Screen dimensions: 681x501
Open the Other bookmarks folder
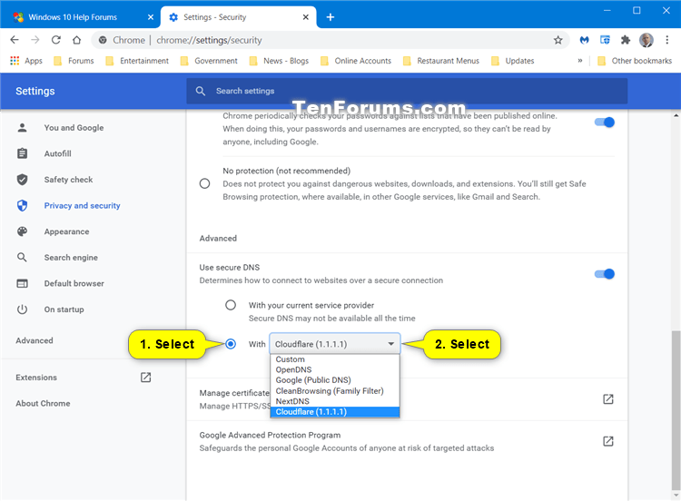(x=635, y=61)
